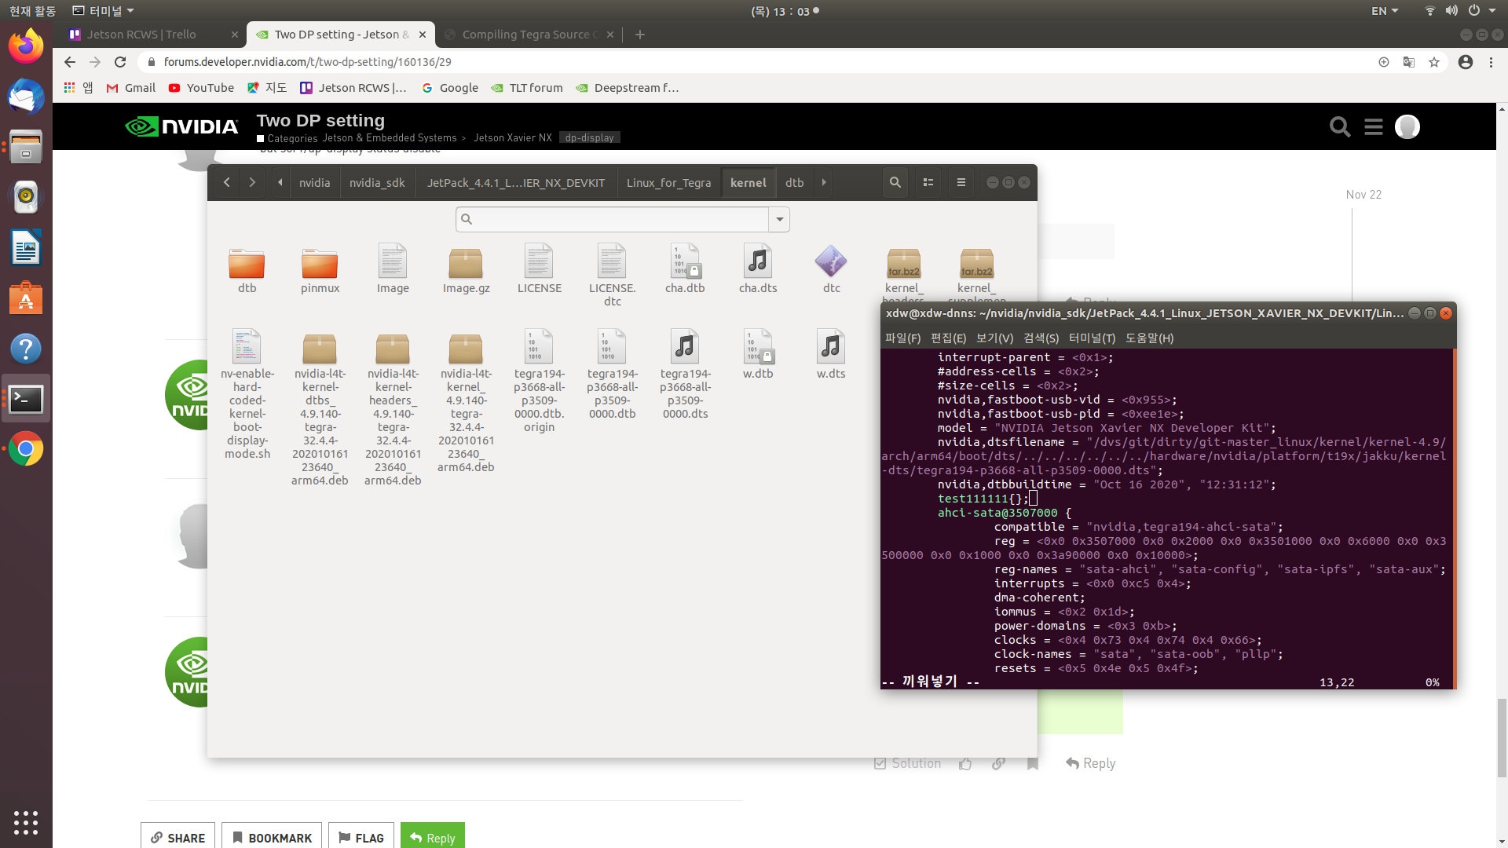1508x848 pixels.
Task: Click the BOOKMARK button below the topic
Action: pyautogui.click(x=272, y=837)
